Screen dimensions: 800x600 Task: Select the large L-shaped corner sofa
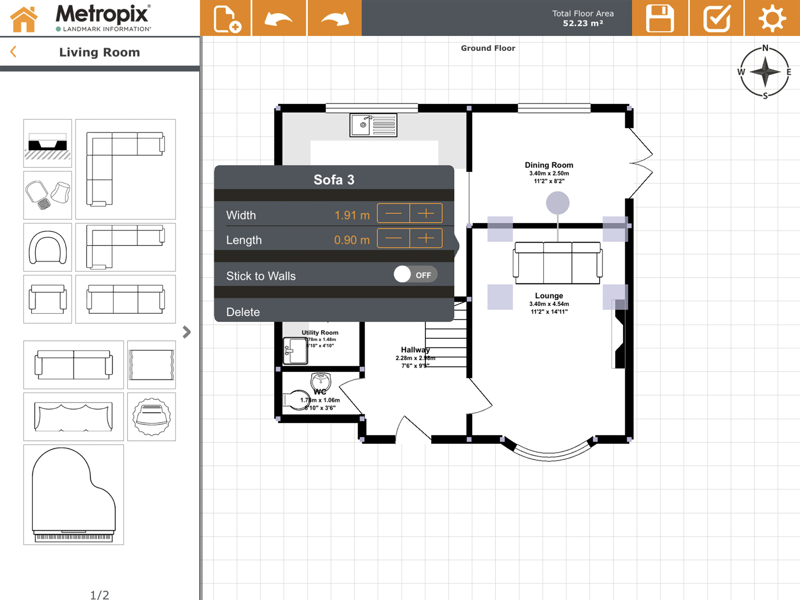point(125,169)
